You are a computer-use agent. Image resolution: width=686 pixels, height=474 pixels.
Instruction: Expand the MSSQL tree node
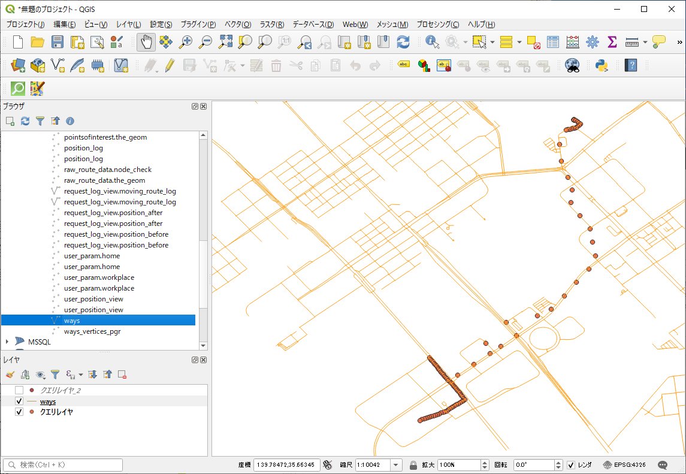click(x=7, y=342)
